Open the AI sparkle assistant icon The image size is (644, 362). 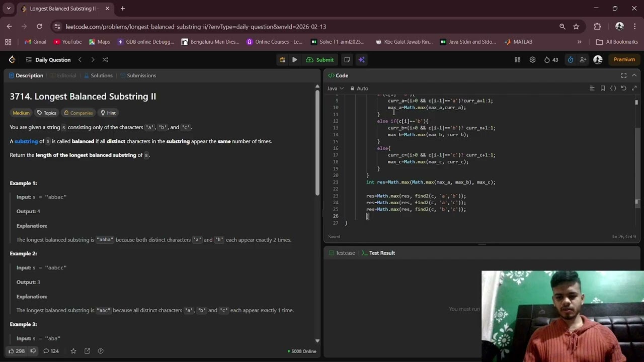coord(361,60)
